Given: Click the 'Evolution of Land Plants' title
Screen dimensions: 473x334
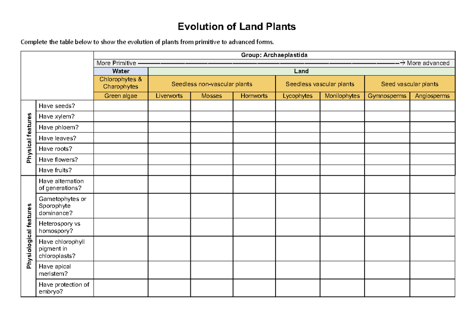Looking at the screenshot, I should click(x=236, y=26).
